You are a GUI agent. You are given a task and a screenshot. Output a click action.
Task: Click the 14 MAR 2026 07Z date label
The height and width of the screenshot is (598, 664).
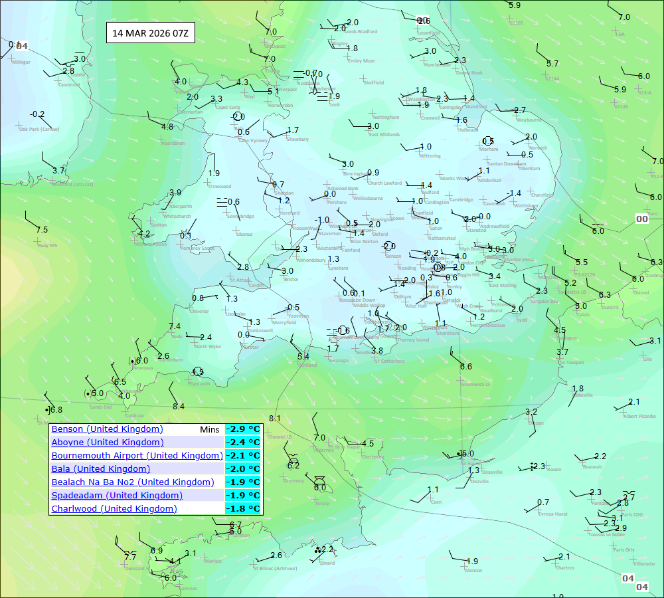pos(150,33)
